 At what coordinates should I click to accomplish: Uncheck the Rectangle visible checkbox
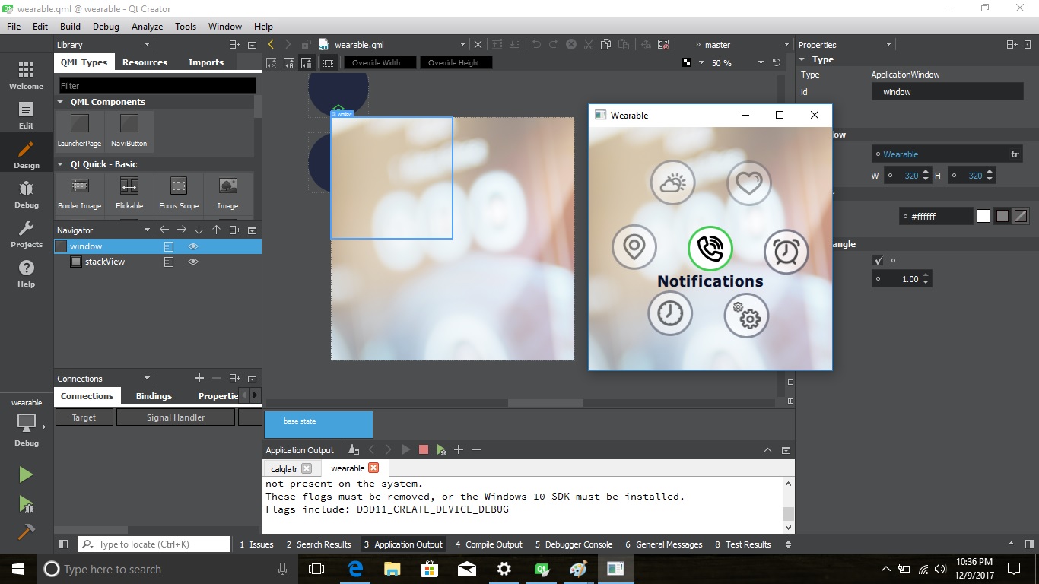[879, 260]
